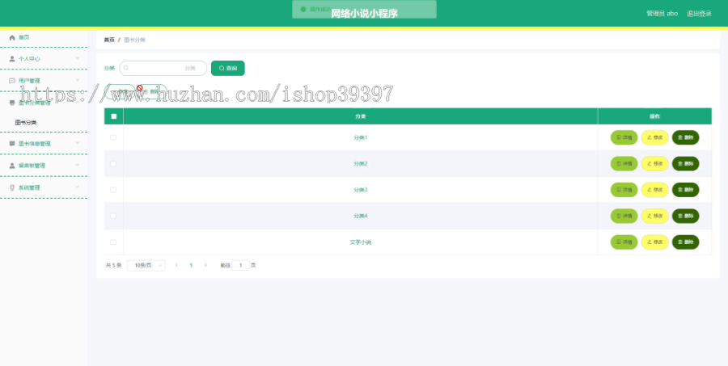Expand the 系统管理 menu chevron
This screenshot has height=366, width=728.
point(78,187)
